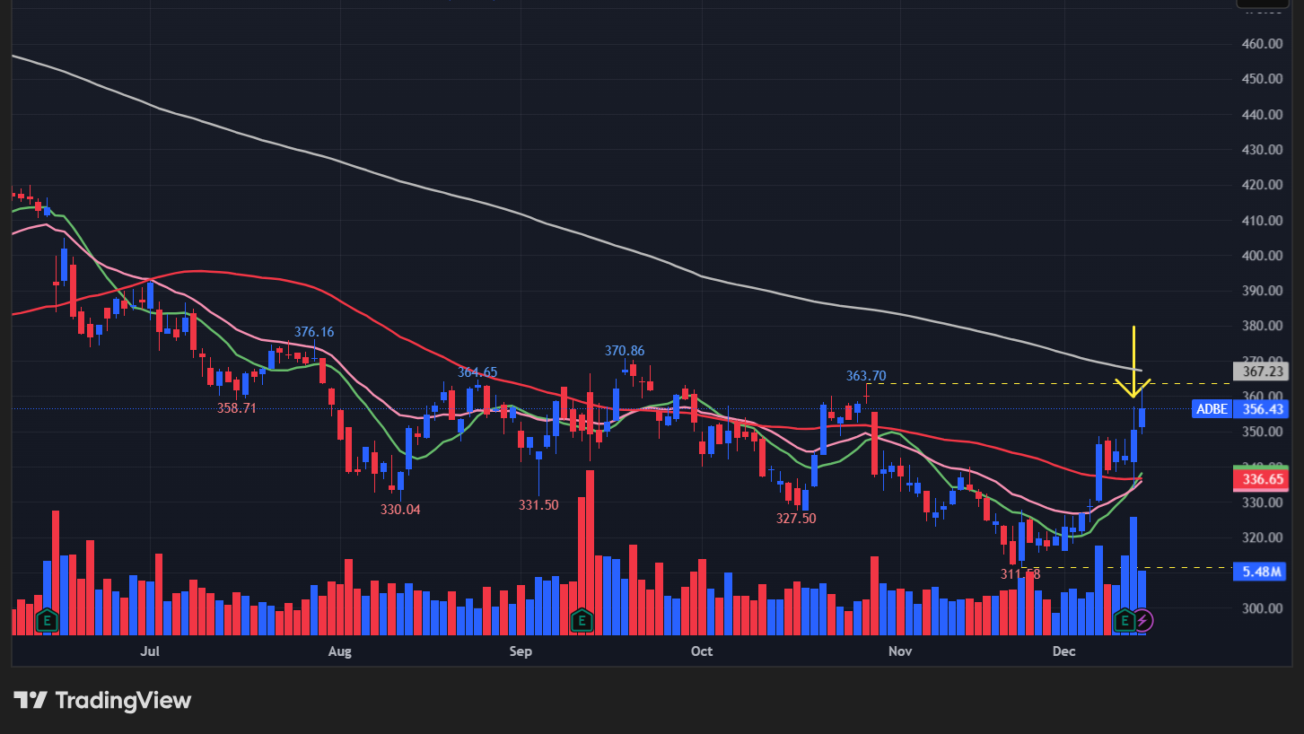Click the Nov label on time axis
The width and height of the screenshot is (1304, 734).
point(899,651)
